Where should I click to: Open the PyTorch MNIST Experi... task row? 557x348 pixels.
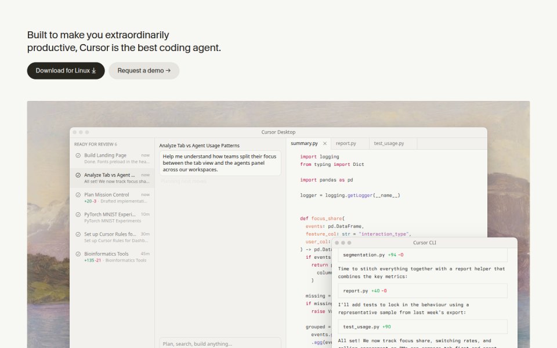tap(112, 217)
